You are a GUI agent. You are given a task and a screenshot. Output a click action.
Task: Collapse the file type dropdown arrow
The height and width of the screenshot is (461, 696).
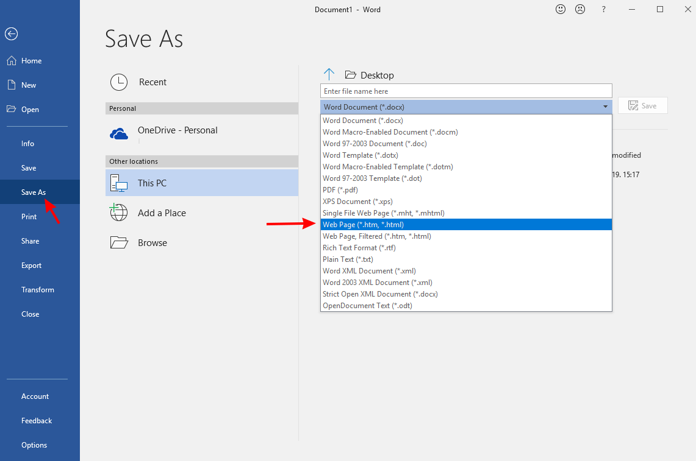(605, 107)
